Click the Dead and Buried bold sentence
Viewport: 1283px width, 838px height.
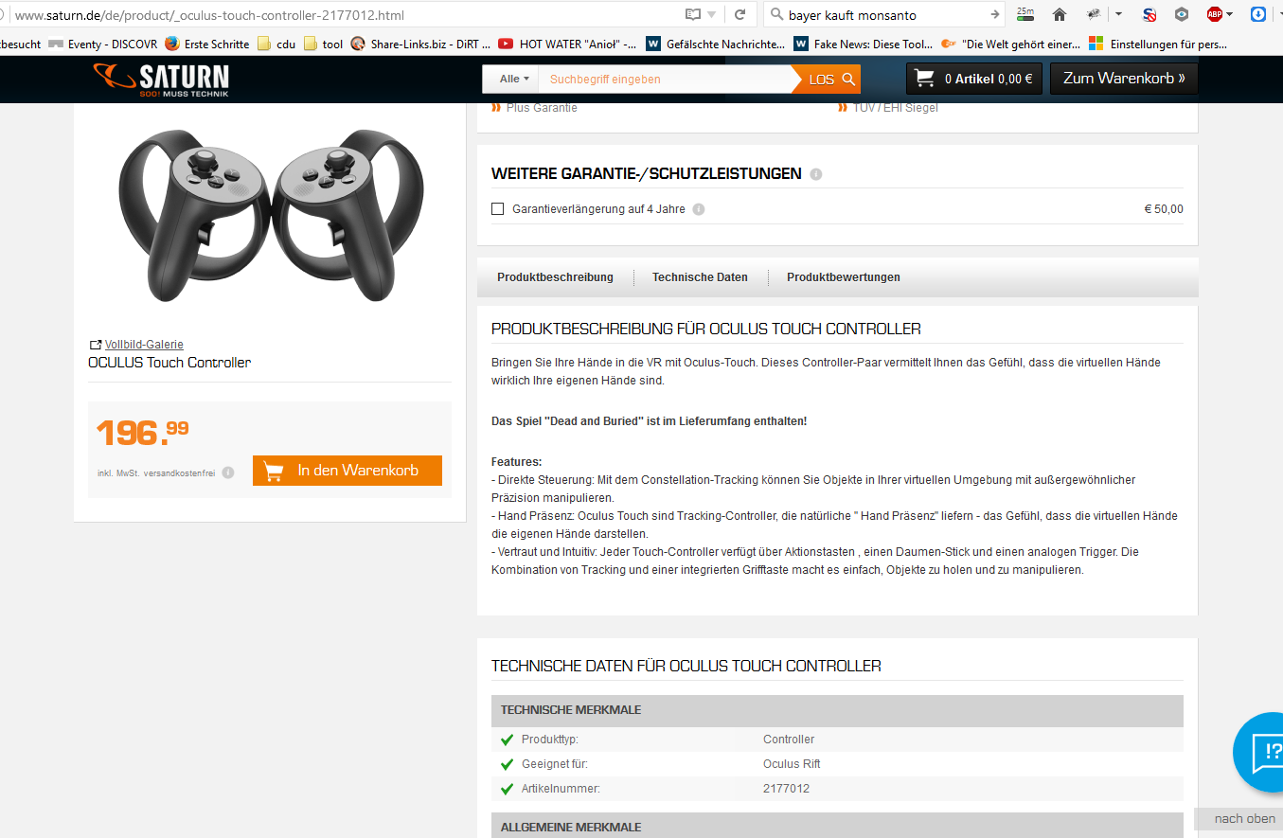[649, 421]
